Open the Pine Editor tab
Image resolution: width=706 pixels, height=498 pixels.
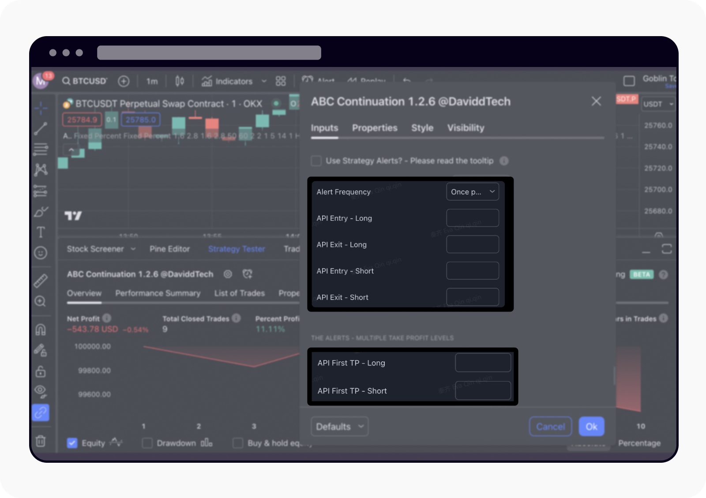[169, 249]
